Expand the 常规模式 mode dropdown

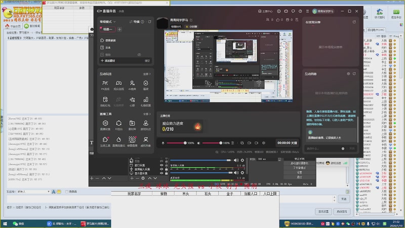(x=108, y=22)
